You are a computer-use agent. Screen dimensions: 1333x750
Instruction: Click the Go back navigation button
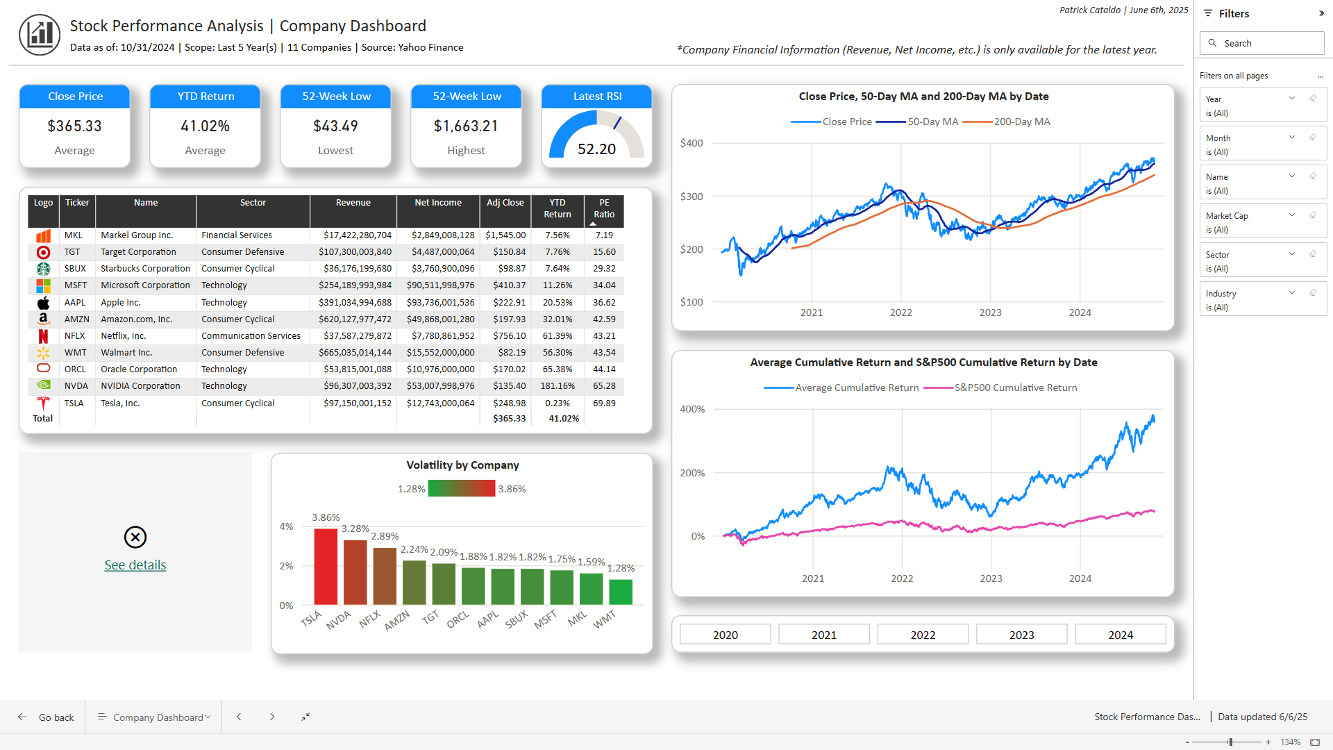coord(44,717)
